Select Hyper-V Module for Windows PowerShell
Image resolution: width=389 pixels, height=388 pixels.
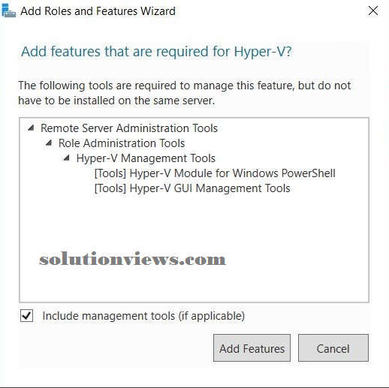pos(215,173)
